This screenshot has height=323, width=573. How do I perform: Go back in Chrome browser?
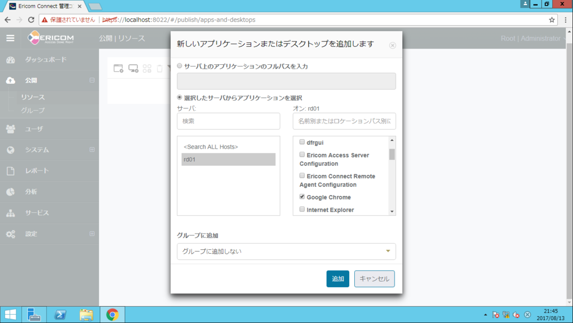[x=8, y=20]
